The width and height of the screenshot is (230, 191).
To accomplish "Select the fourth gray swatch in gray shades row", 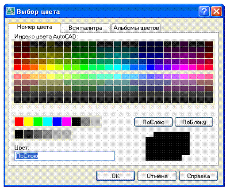I will point(47,134).
